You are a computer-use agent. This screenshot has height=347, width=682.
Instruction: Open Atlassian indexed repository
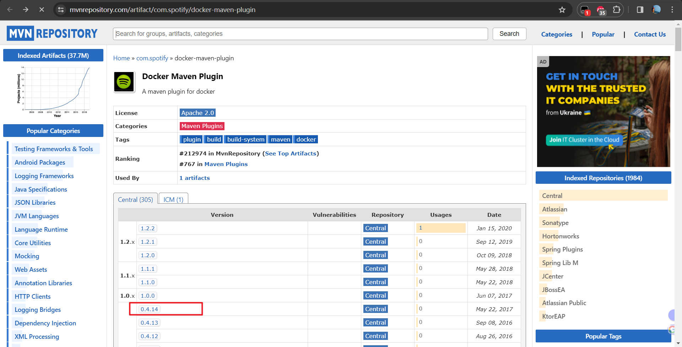554,209
